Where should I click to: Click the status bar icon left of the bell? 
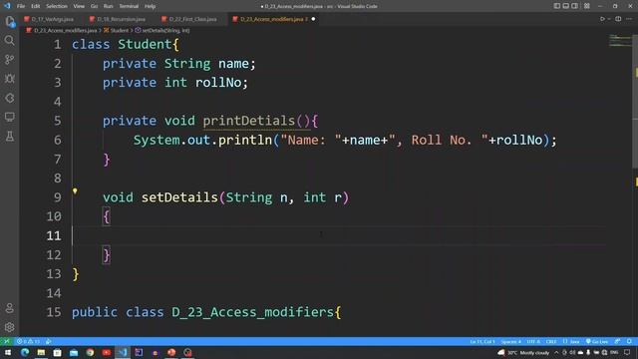(618, 341)
